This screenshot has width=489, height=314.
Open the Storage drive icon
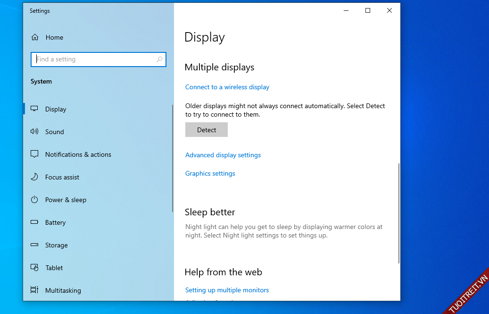pos(34,245)
